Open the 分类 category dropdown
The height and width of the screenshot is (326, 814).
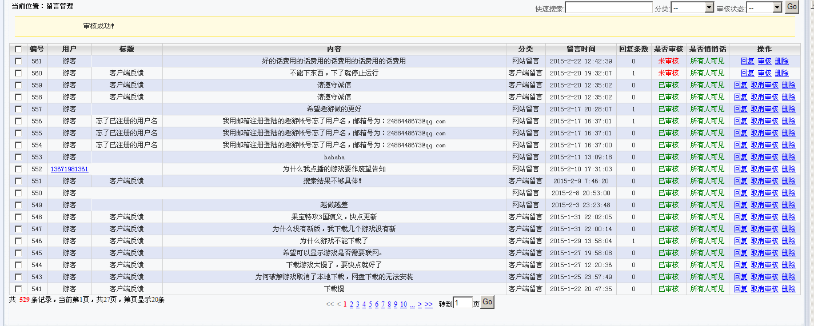(692, 7)
